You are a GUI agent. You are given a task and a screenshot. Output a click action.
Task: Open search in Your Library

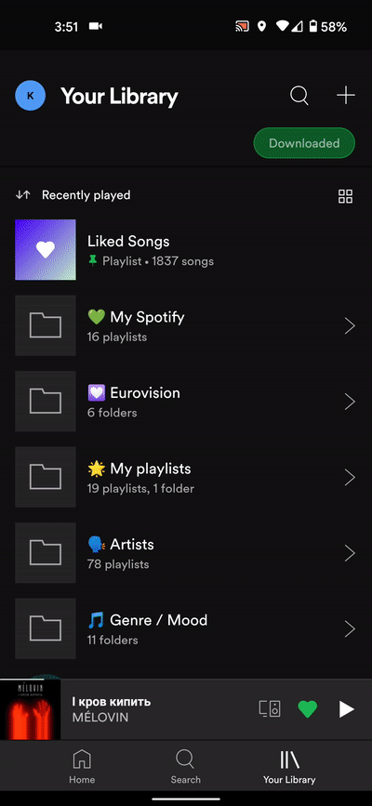299,96
